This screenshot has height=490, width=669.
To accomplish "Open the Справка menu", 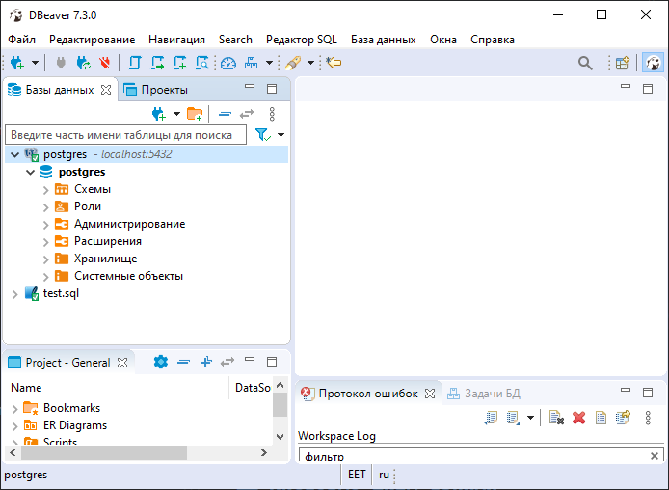I will 493,40.
